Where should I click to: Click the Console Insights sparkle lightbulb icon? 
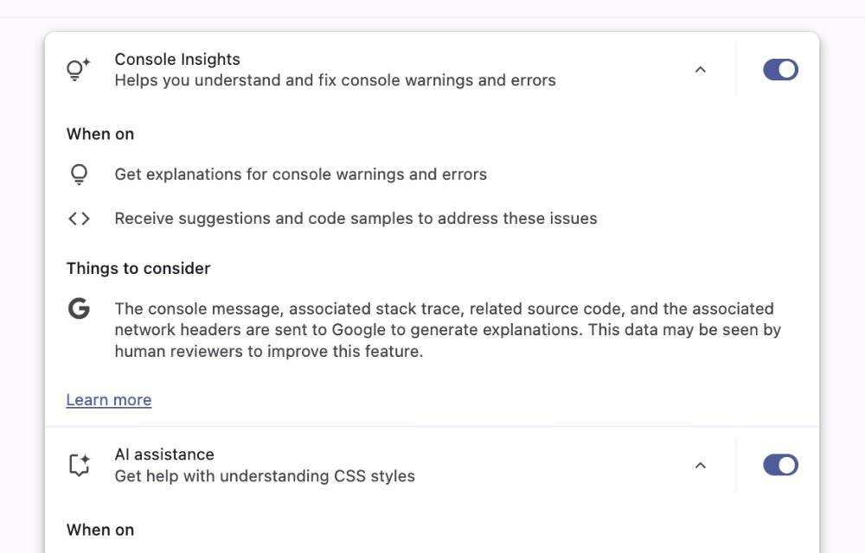(x=79, y=69)
